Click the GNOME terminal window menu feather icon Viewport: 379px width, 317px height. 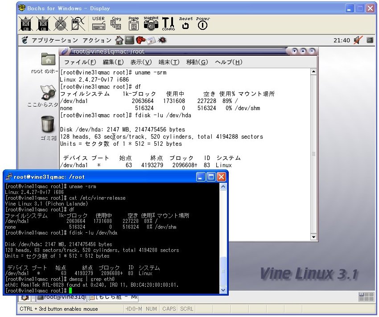(x=65, y=51)
